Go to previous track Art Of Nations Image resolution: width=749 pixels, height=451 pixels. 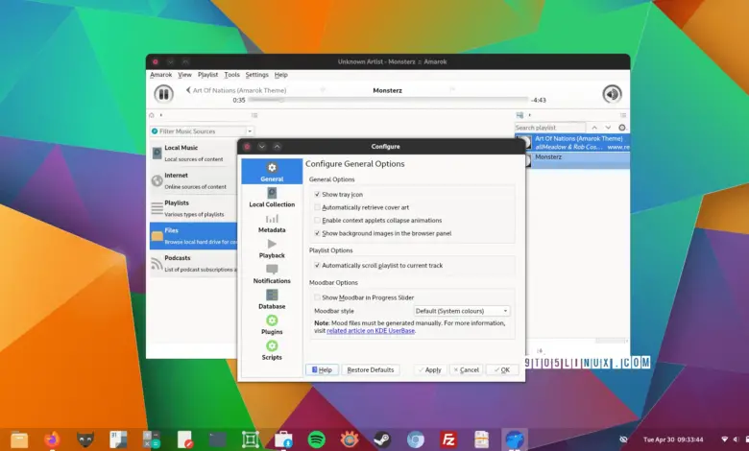click(x=236, y=90)
